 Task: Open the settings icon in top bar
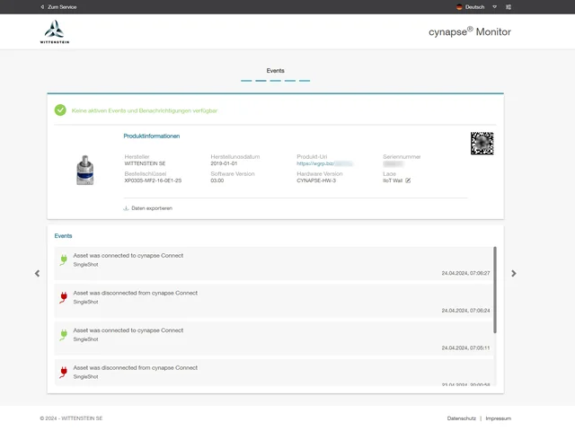(x=509, y=6)
